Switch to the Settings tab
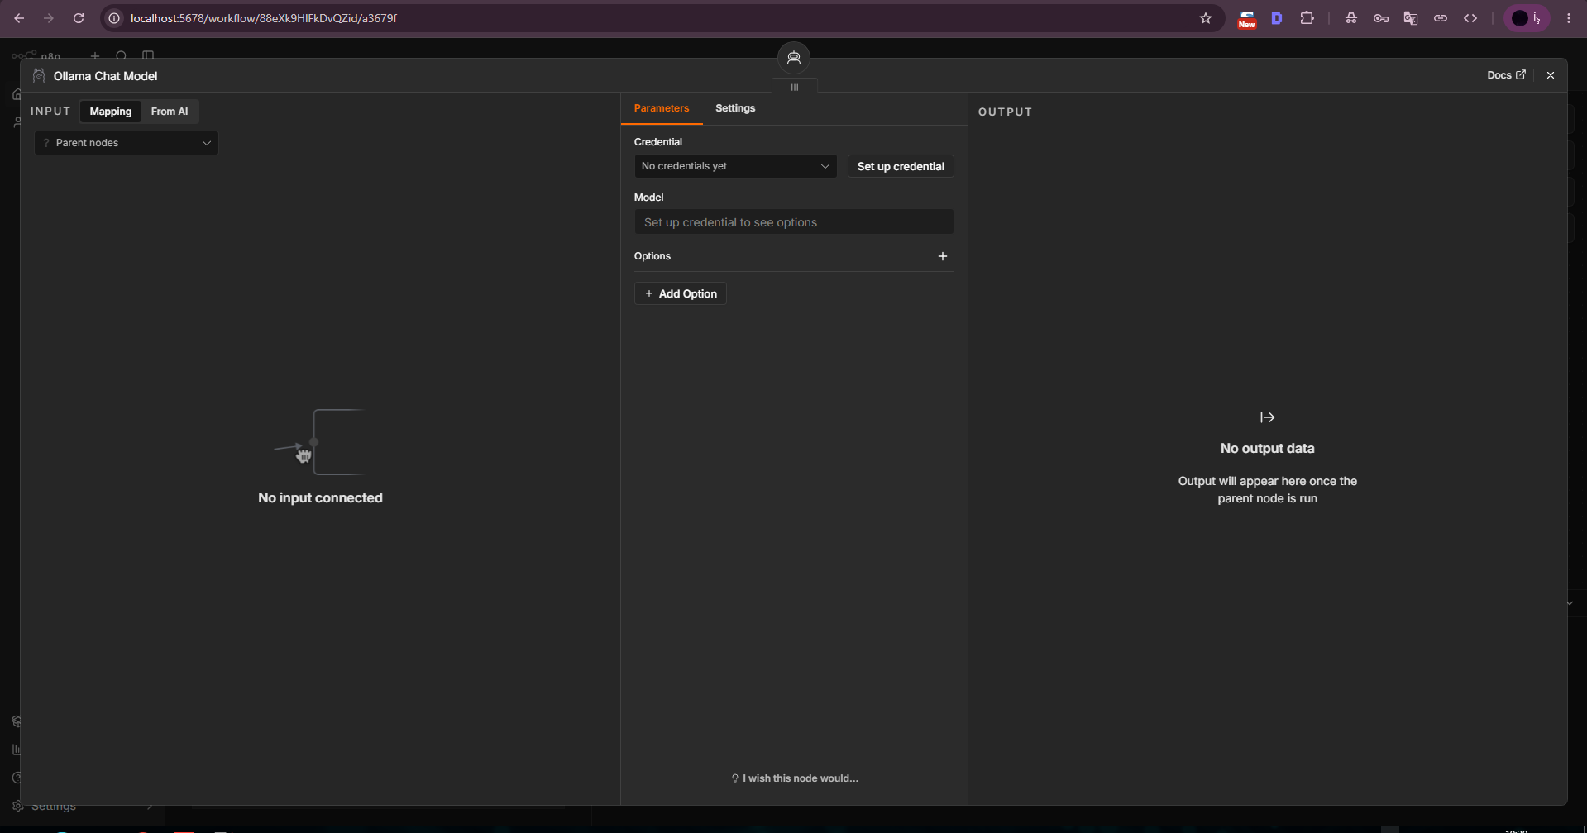1587x833 pixels. pyautogui.click(x=734, y=108)
